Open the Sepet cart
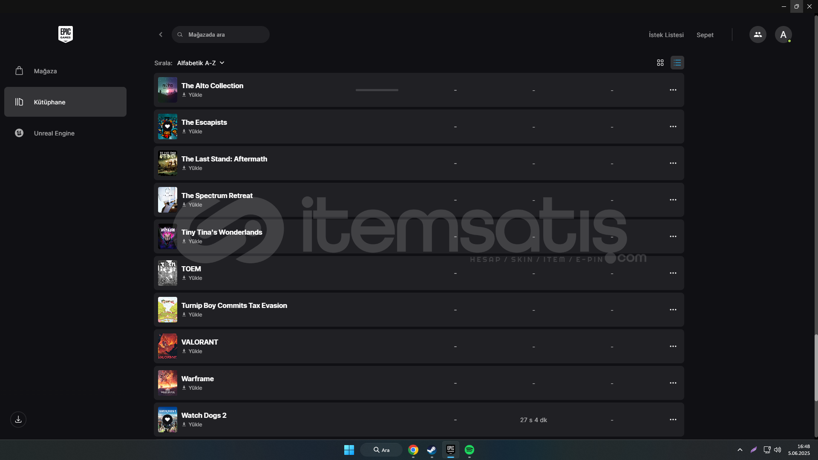 click(x=705, y=35)
